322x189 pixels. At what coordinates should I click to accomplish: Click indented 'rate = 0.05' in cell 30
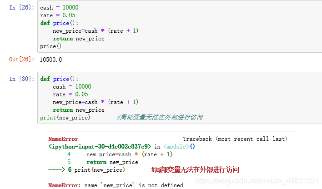pos(70,94)
